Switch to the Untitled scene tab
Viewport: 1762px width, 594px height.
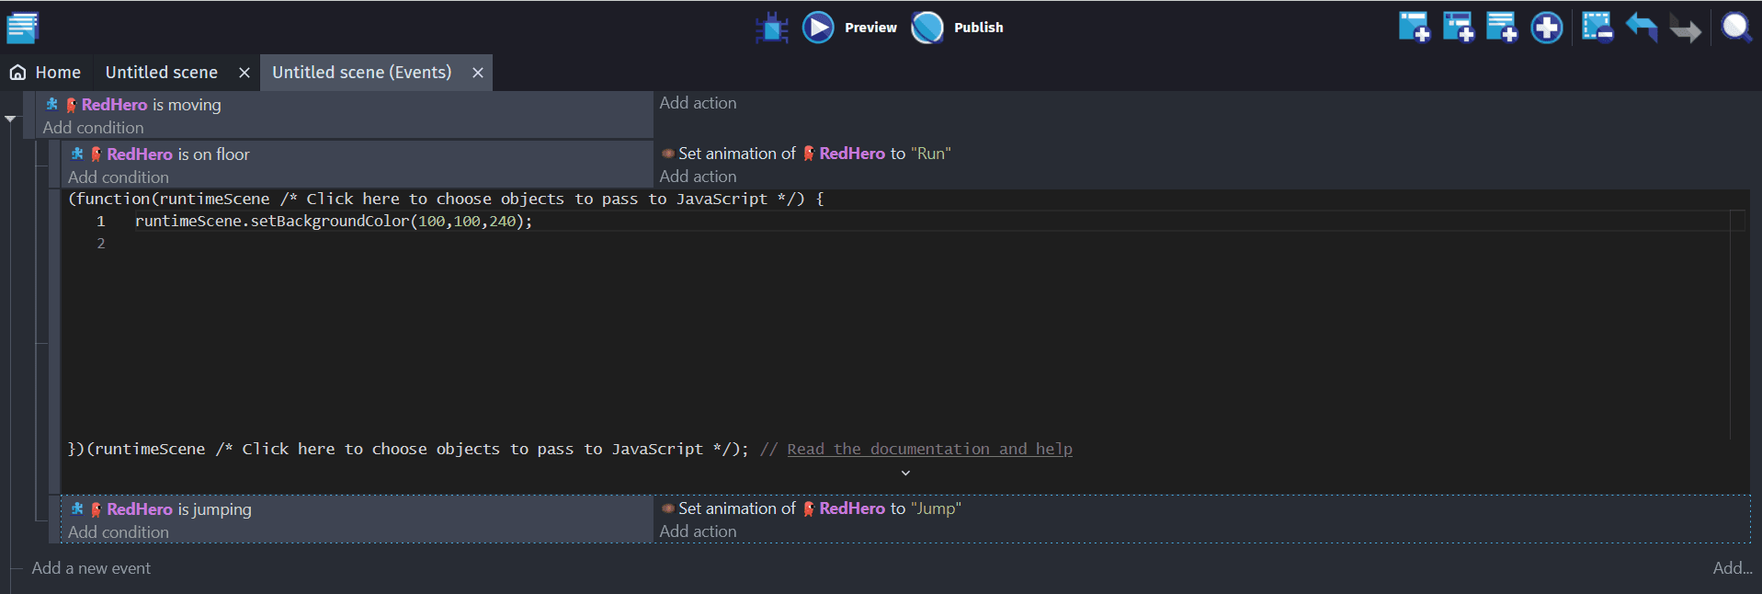(162, 73)
